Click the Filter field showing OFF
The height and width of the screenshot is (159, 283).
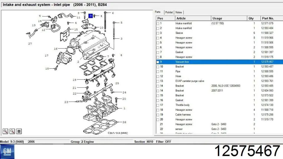168,142
